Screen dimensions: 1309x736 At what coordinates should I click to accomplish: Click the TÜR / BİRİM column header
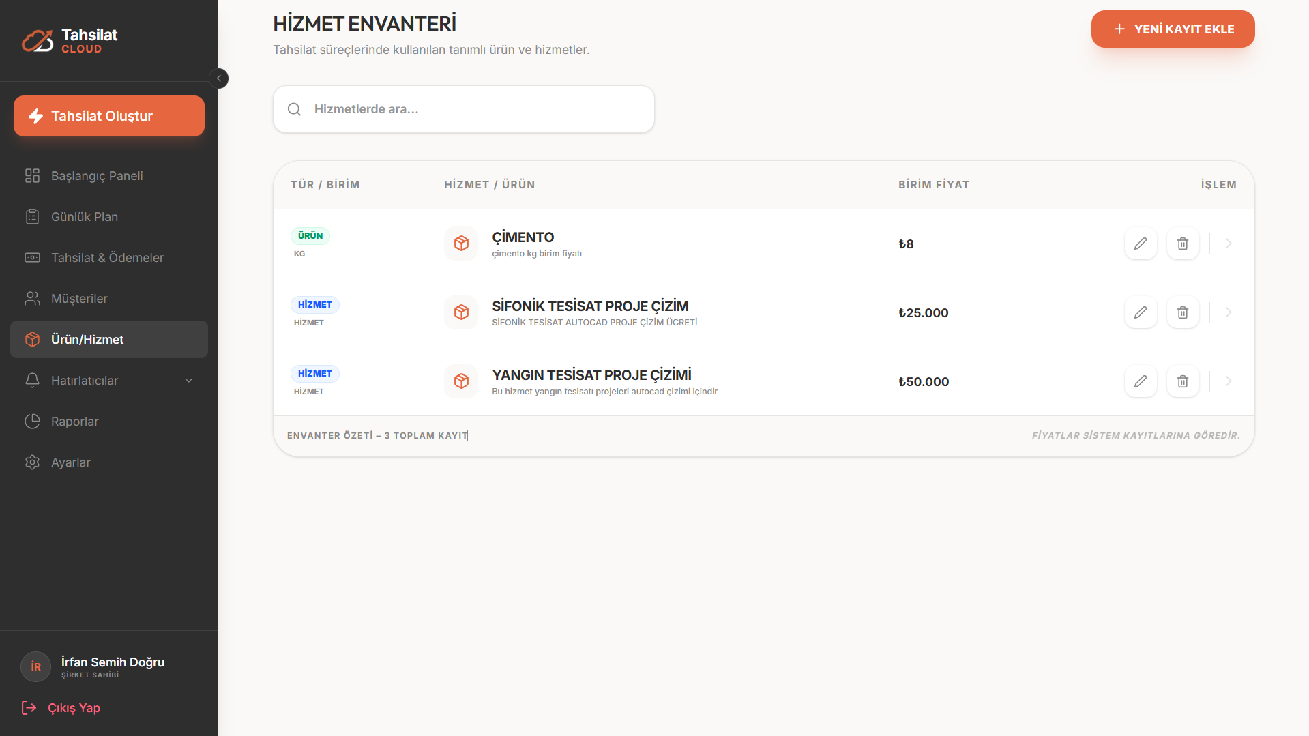[x=325, y=185]
